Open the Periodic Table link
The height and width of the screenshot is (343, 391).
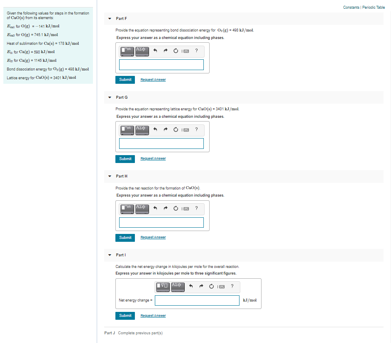coord(374,7)
